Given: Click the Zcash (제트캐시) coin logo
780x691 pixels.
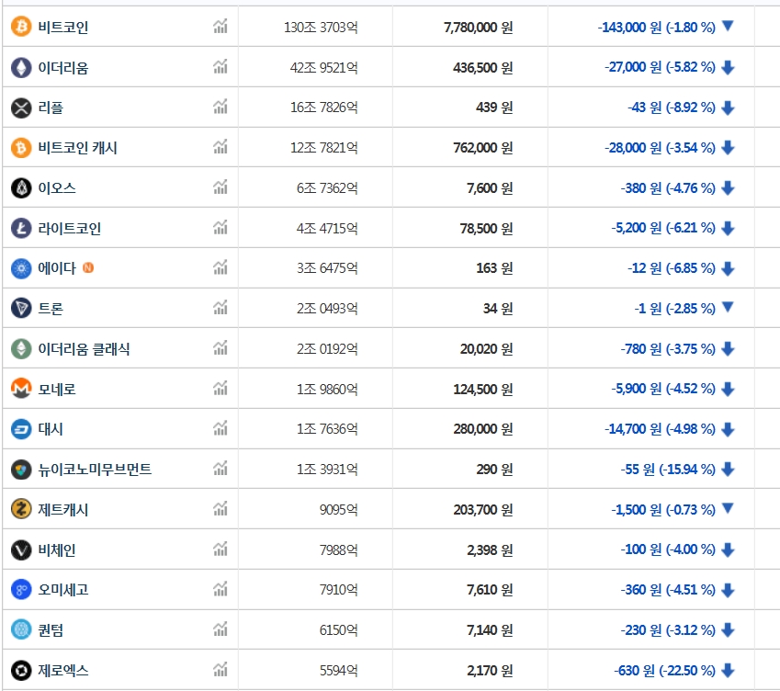Looking at the screenshot, I should 21,509.
